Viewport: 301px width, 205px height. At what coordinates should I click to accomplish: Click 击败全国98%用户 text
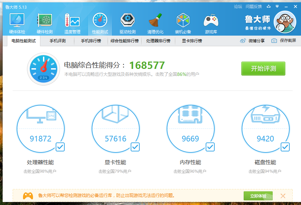click(x=40, y=171)
